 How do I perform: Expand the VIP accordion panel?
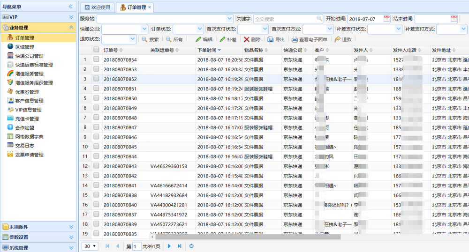pos(71,17)
